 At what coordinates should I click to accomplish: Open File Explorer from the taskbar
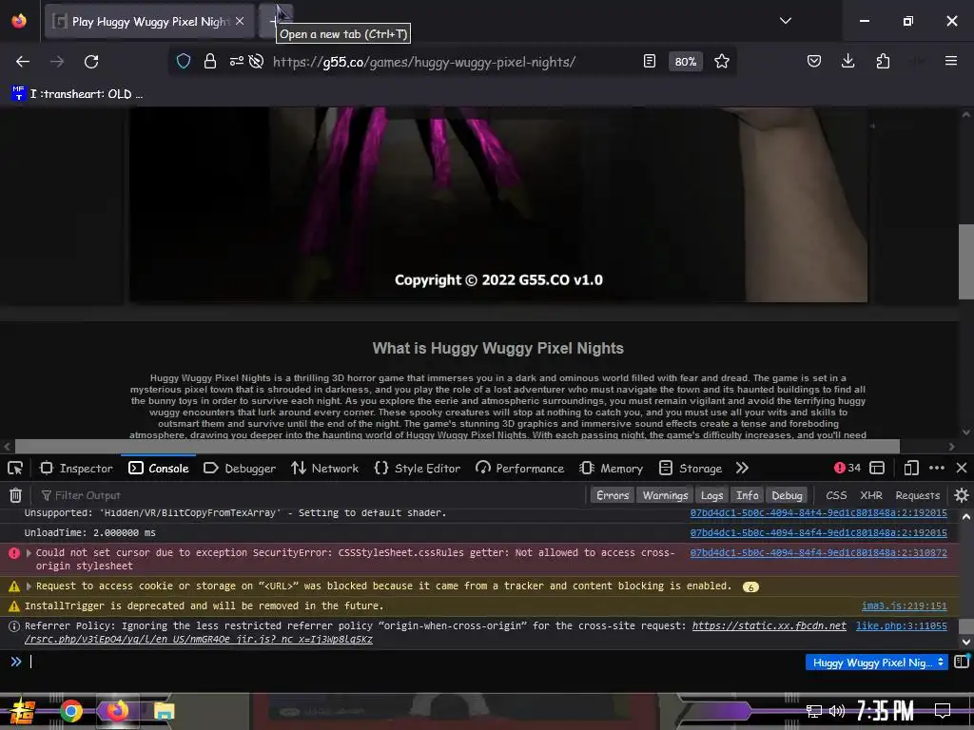coord(164,711)
